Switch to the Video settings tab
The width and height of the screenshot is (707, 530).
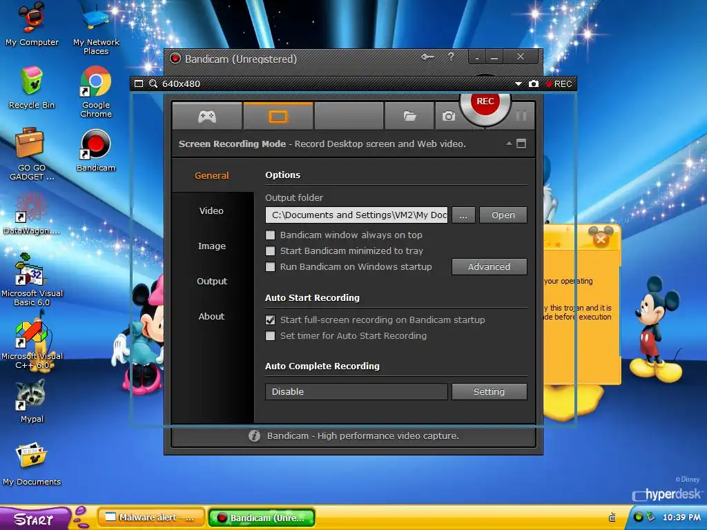click(211, 210)
